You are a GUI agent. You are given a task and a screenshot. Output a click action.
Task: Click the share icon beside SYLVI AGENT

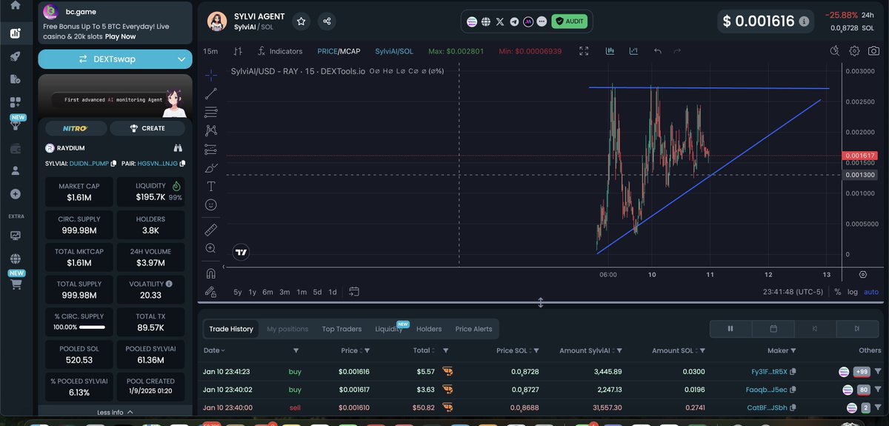tap(327, 21)
